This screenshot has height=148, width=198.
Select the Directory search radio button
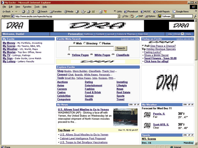[x=85, y=43]
